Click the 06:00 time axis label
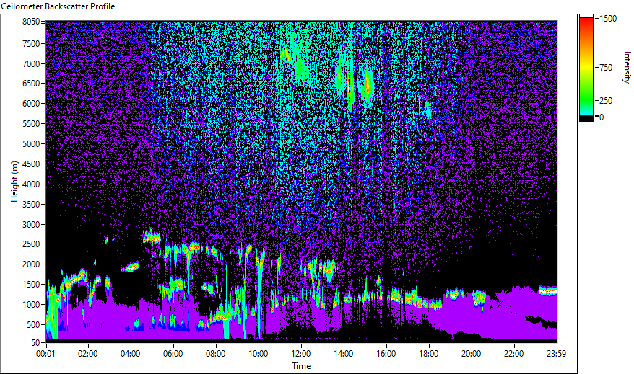Image resolution: width=634 pixels, height=374 pixels. [173, 354]
